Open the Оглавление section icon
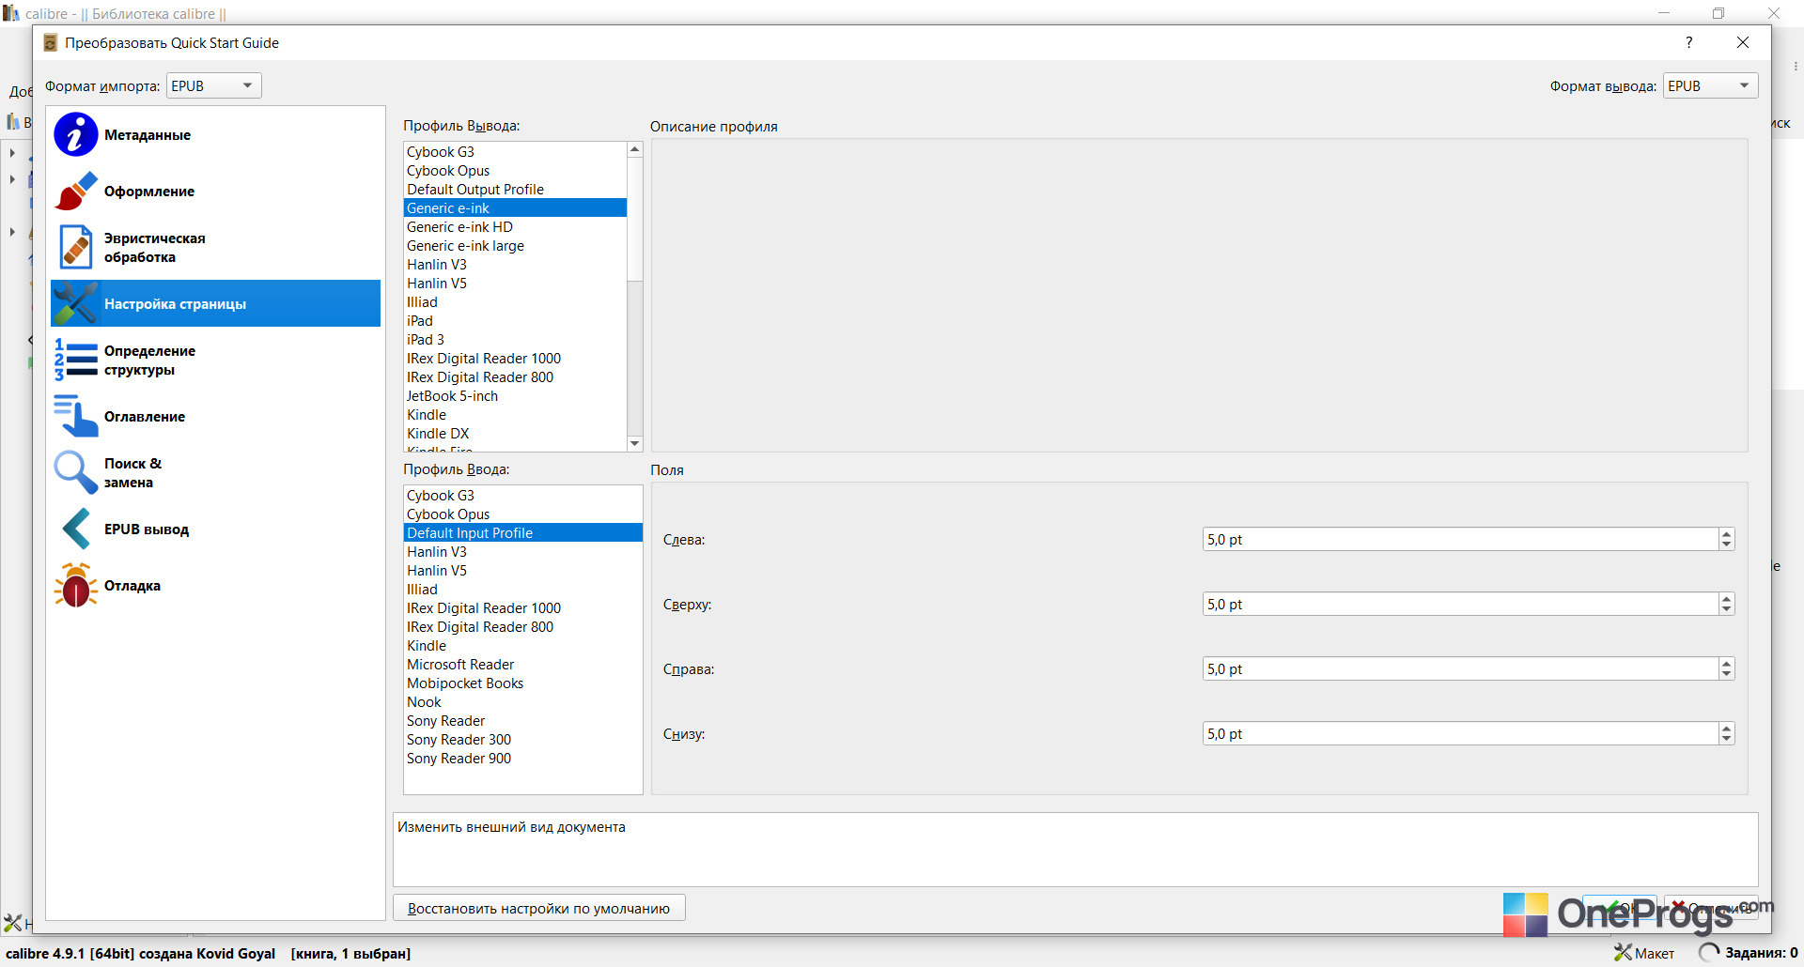The width and height of the screenshot is (1804, 967). pos(76,416)
